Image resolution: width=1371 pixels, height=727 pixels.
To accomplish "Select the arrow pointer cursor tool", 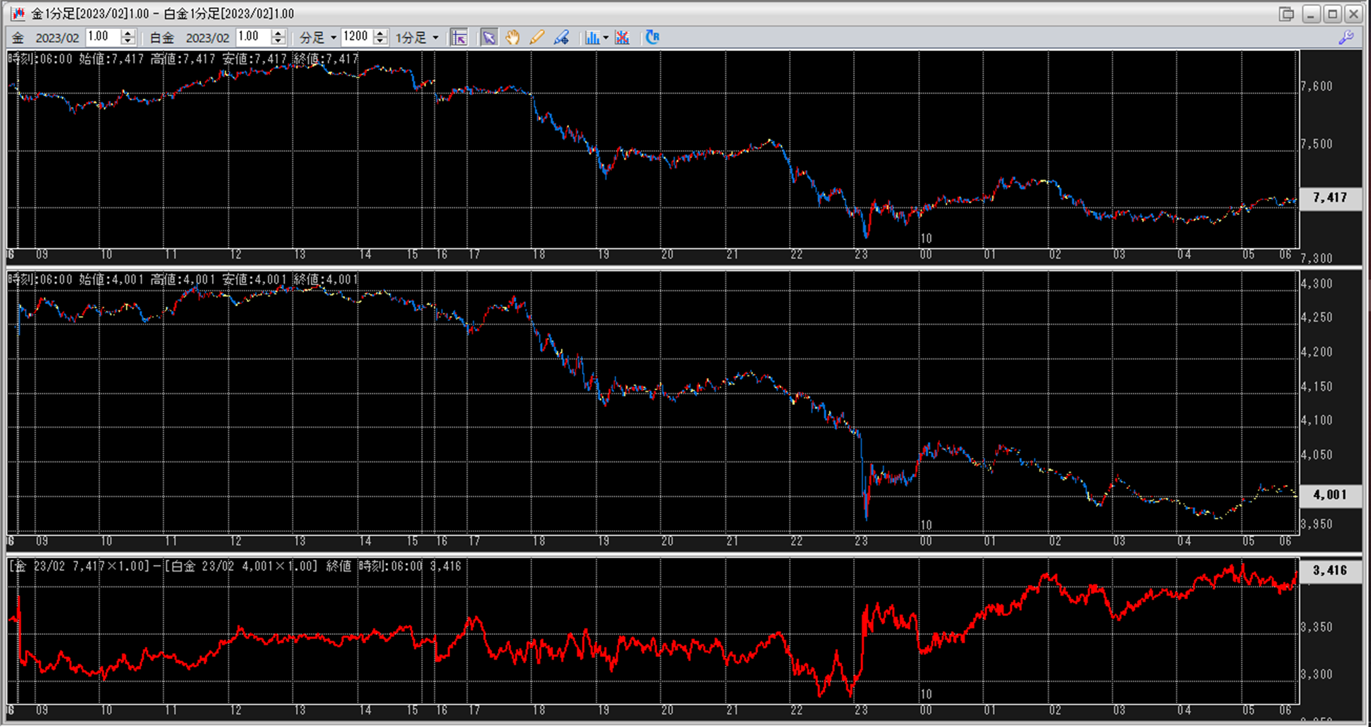I will (x=489, y=38).
